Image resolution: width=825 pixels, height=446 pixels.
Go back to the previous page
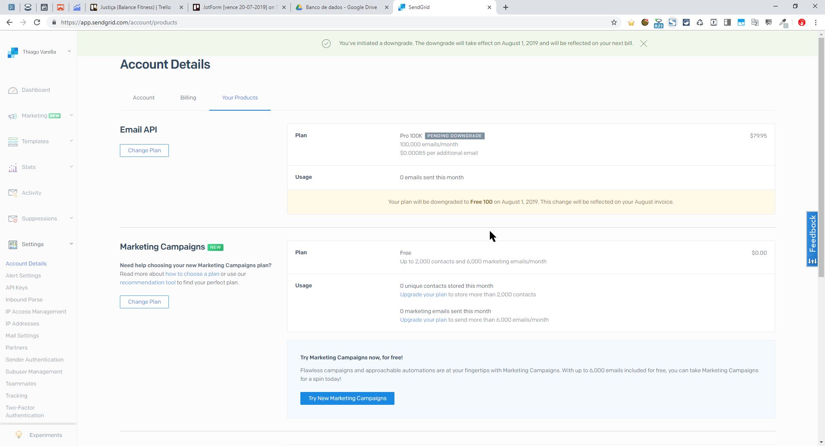coord(9,22)
